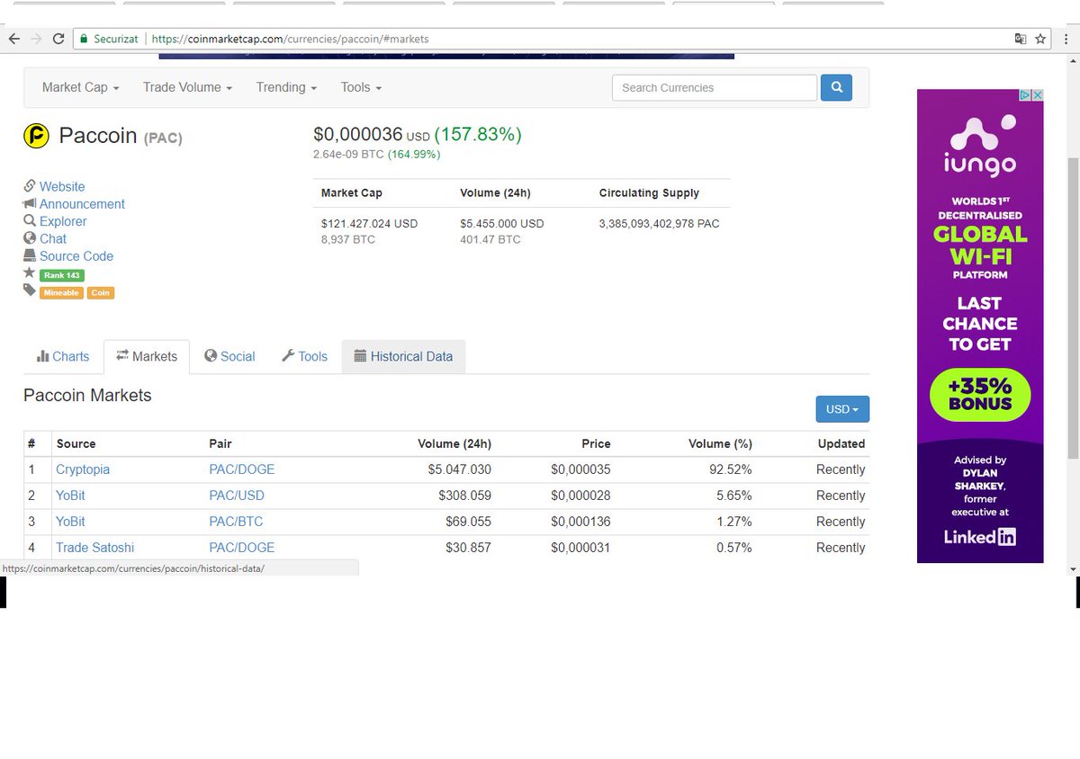Click the Pair column header

point(220,443)
